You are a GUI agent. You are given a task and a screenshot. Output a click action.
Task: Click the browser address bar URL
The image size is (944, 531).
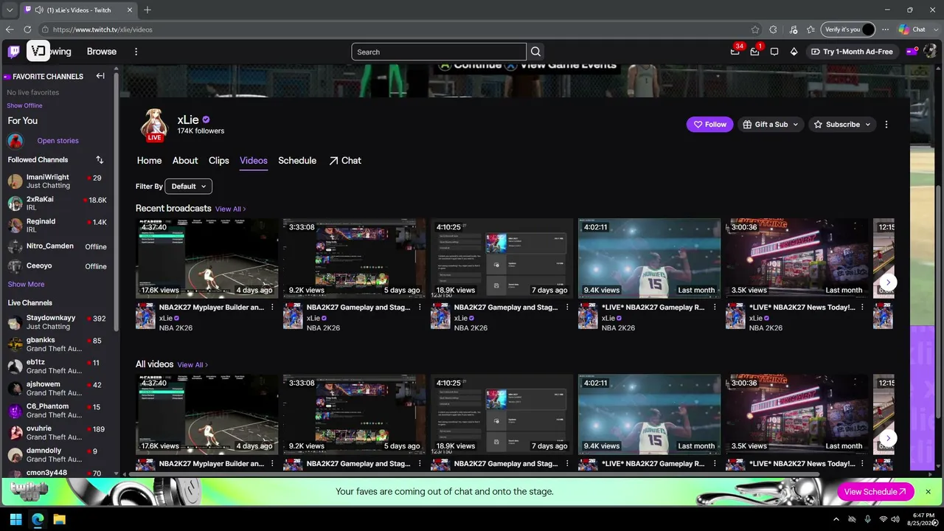[103, 29]
